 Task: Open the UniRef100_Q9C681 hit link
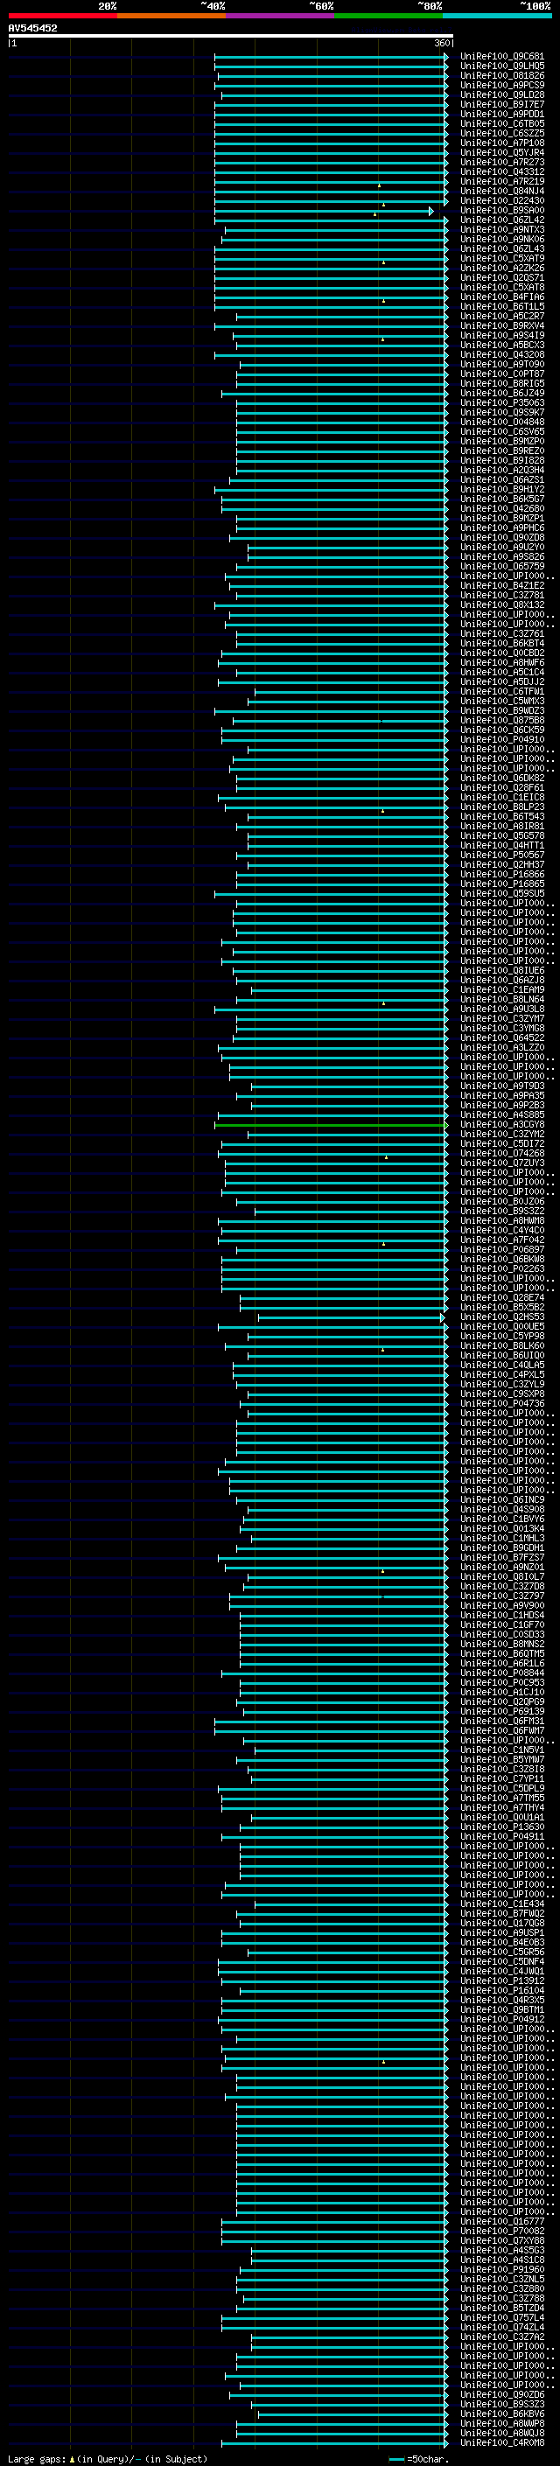pyautogui.click(x=501, y=57)
